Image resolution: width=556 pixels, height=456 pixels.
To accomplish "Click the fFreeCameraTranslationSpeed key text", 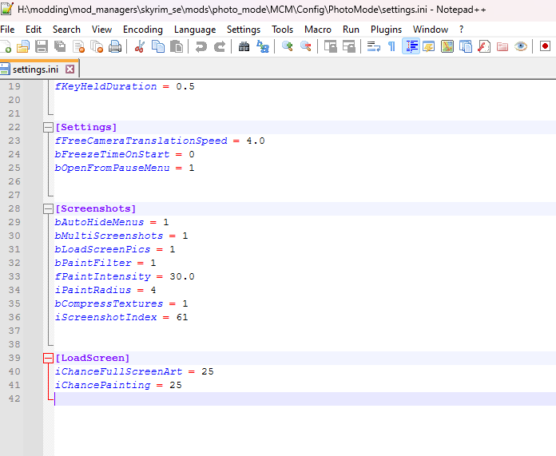I will point(141,141).
